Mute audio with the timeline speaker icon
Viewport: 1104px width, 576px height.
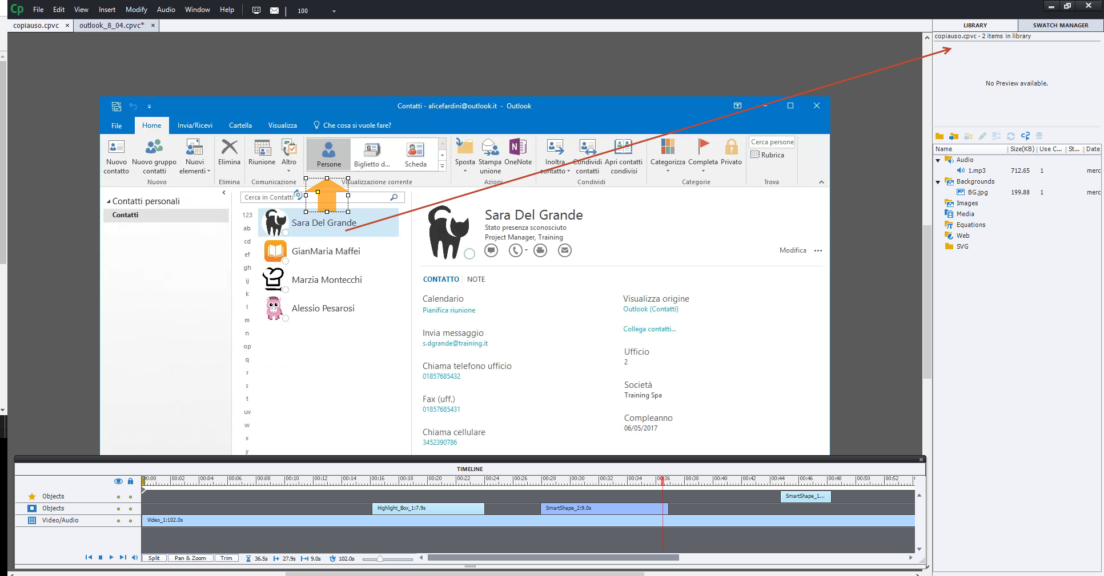pyautogui.click(x=135, y=558)
